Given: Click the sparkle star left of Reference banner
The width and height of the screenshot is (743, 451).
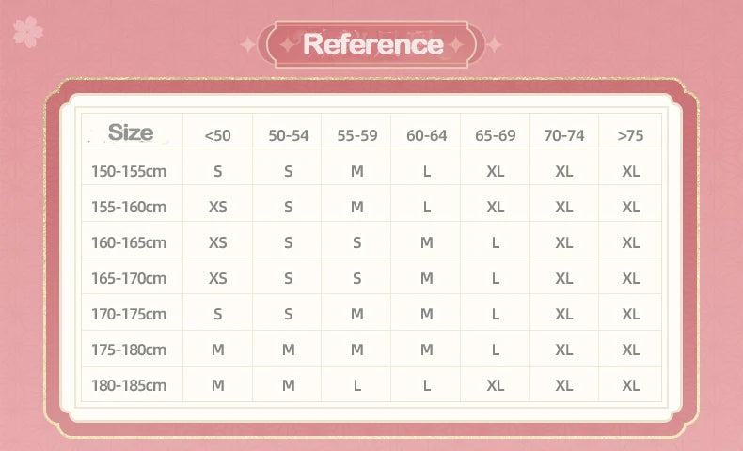Looking at the screenshot, I should click(x=248, y=45).
